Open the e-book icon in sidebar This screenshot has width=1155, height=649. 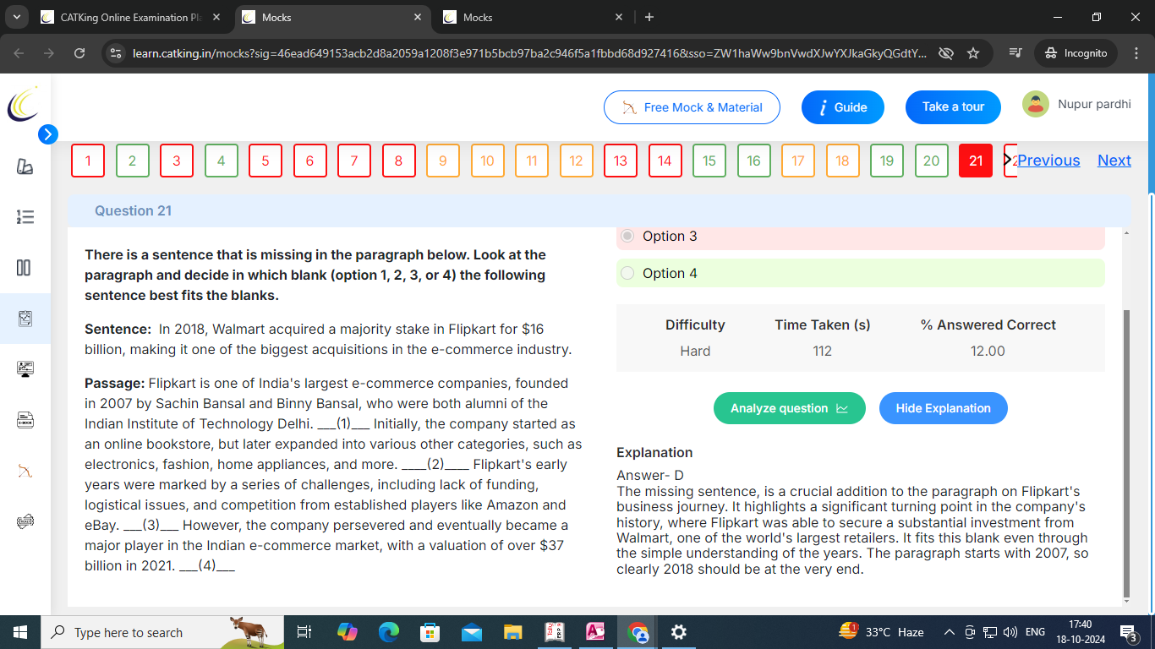click(25, 420)
